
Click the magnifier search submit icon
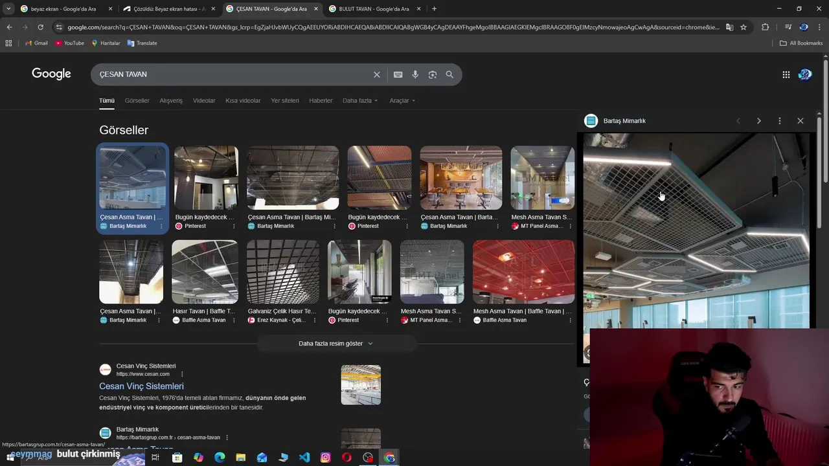[449, 74]
